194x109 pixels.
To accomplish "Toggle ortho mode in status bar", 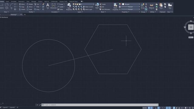I will (x=156, y=108).
